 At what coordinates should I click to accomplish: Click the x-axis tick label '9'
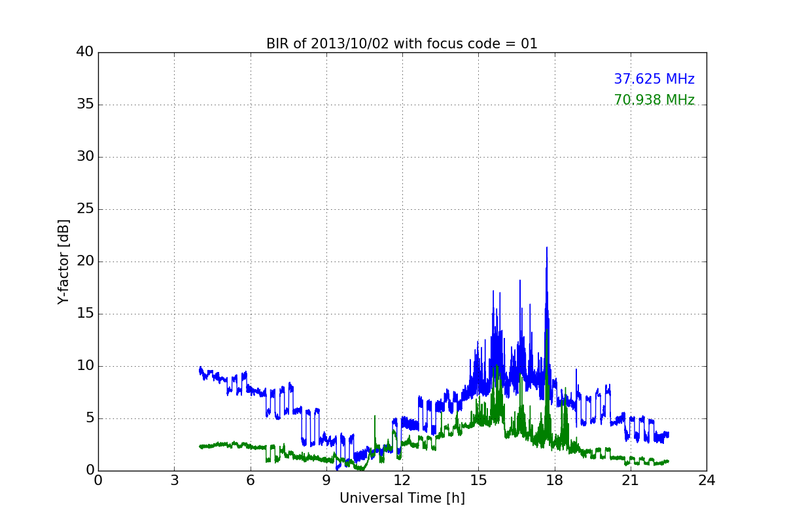326,481
